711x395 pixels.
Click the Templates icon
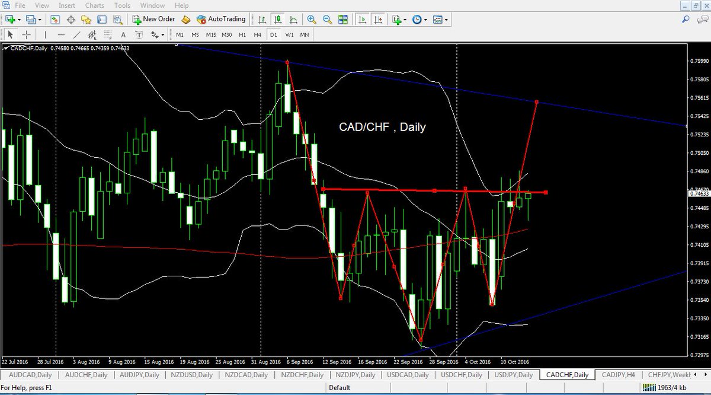[437, 20]
